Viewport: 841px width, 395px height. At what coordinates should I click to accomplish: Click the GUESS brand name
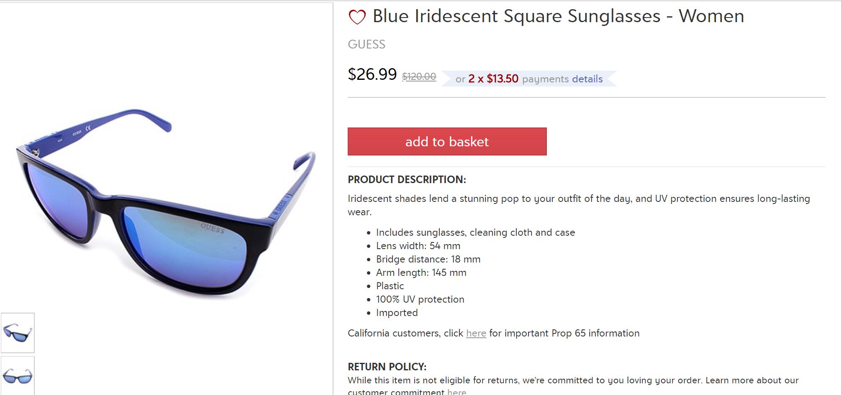click(x=367, y=44)
